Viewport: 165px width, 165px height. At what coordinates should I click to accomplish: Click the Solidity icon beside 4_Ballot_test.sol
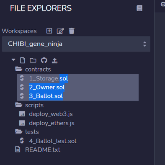click(x=22, y=141)
